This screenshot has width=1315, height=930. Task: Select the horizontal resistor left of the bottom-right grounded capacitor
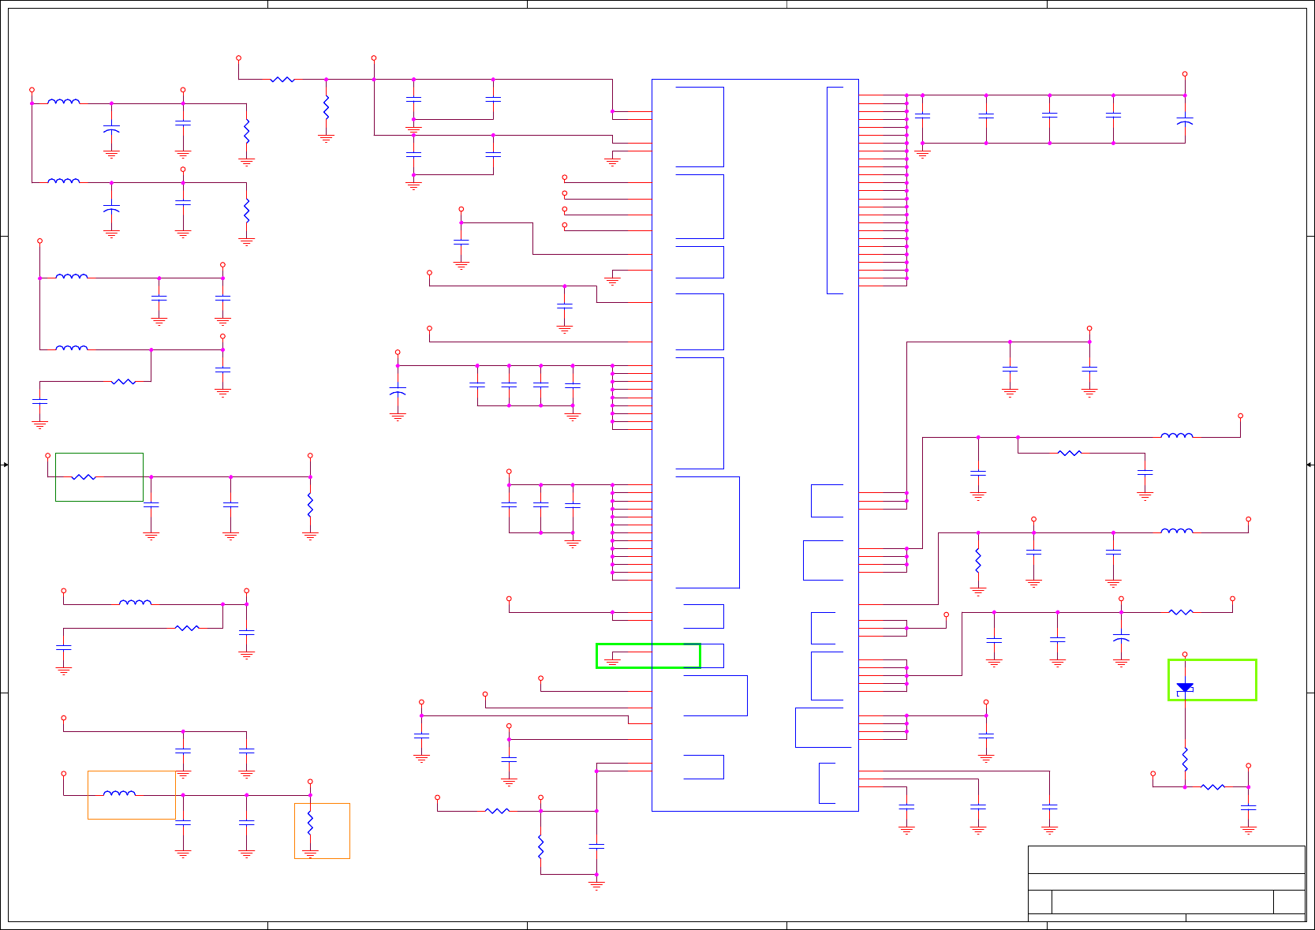tap(1212, 786)
